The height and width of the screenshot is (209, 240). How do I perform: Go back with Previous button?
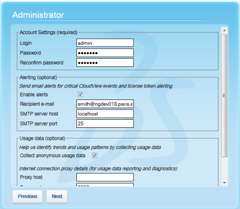click(x=27, y=197)
